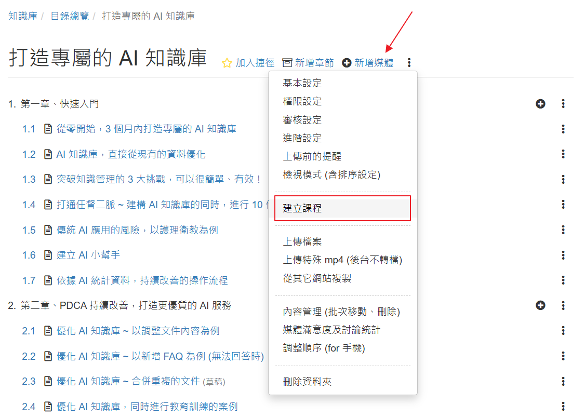Viewport: 584px width, 418px height.
Task: Choose 刪除資料夾 from the menu
Action: [x=307, y=382]
